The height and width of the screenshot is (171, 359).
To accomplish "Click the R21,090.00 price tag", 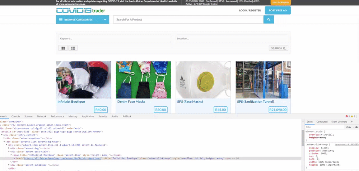I will [278, 110].
